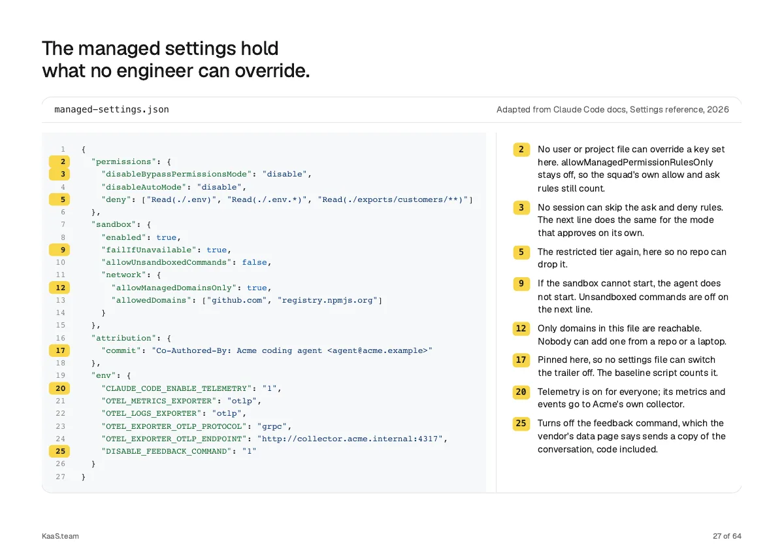Select the "commit" key on code line 17
This screenshot has height=555, width=784.
point(122,350)
